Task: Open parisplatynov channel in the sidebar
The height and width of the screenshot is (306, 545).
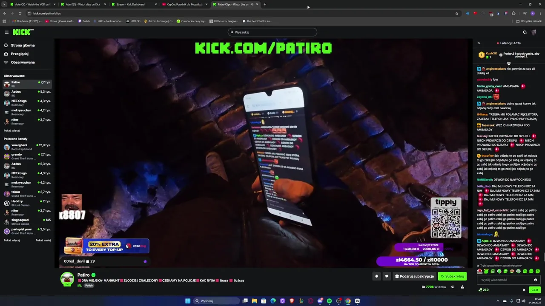Action: point(27,231)
